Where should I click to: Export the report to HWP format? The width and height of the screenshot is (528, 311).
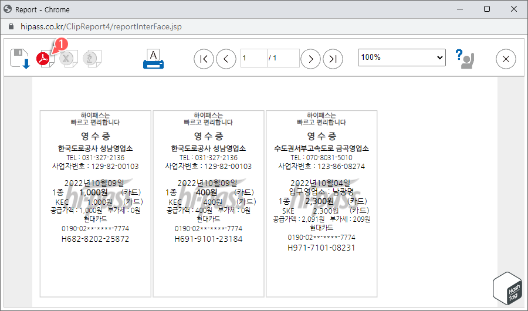tap(92, 58)
